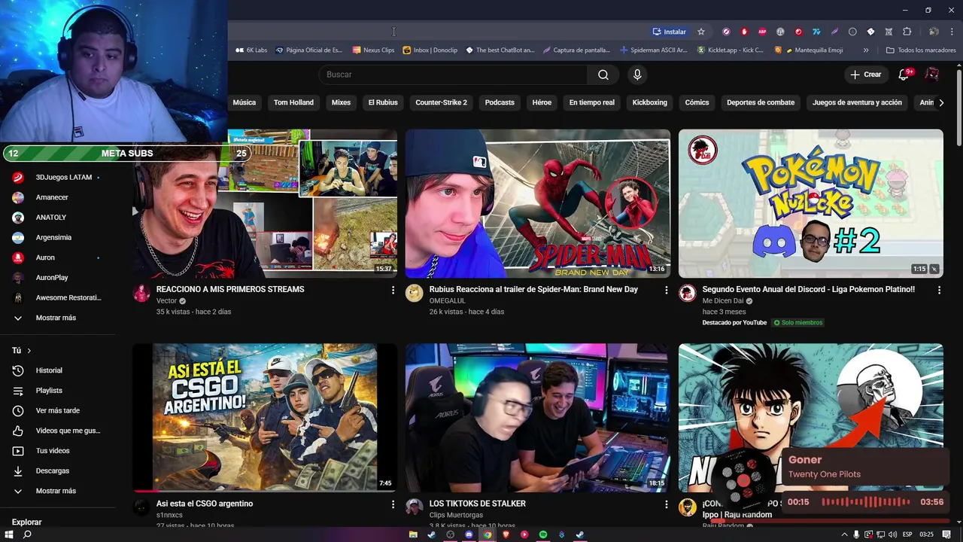
Task: Open Me Dicen Dai channel avatar
Action: [x=688, y=294]
